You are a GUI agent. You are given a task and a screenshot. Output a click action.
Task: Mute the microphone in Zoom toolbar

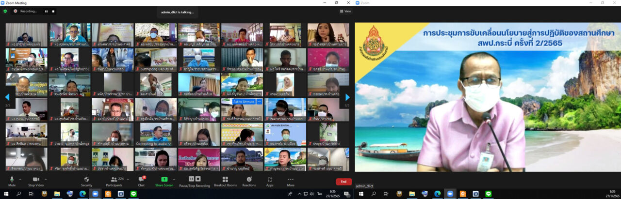tap(12, 181)
